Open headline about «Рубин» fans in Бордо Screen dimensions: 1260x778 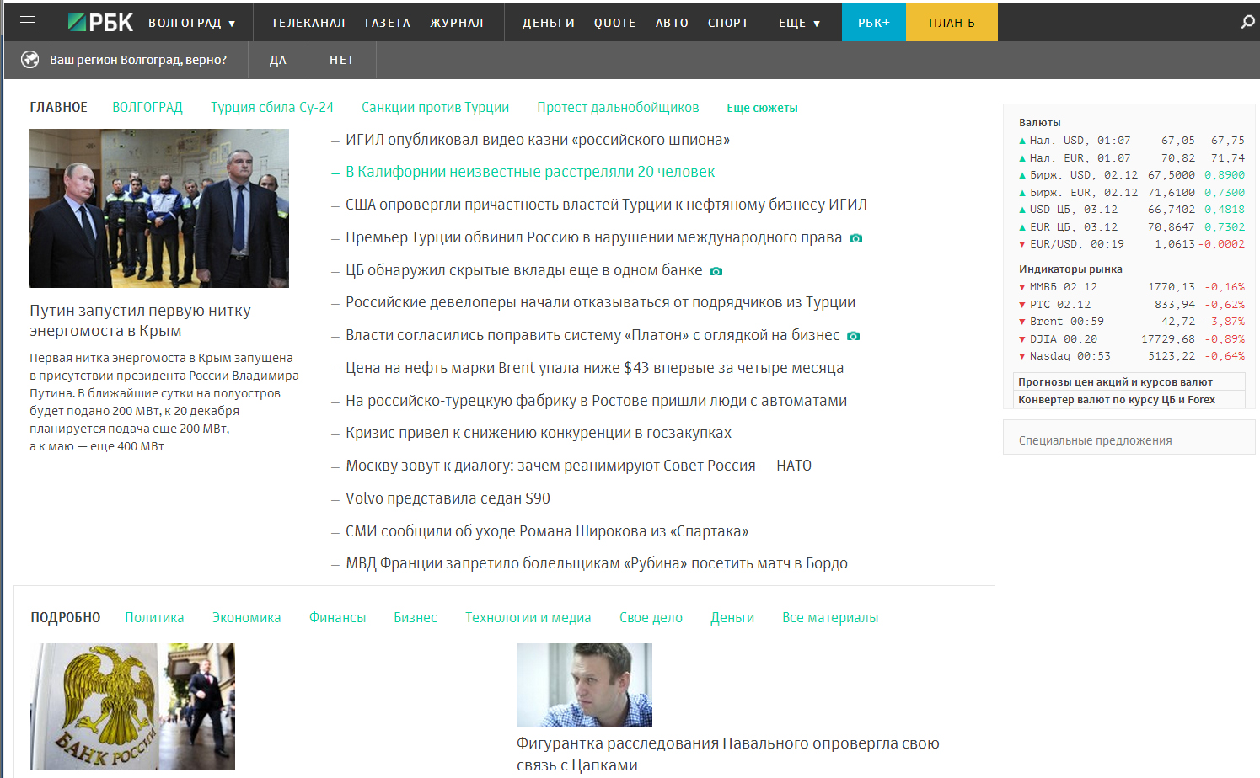click(597, 563)
